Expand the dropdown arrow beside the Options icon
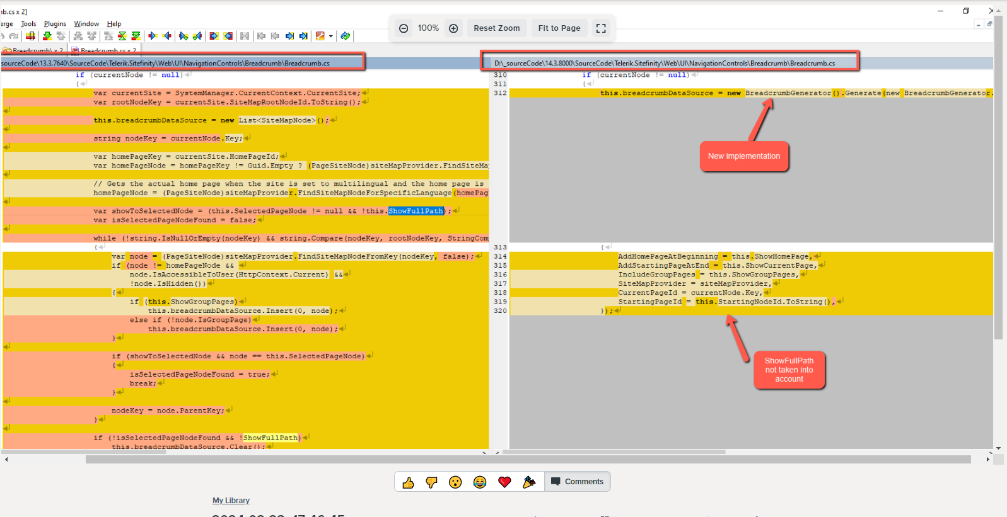This screenshot has height=517, width=1007. pyautogui.click(x=331, y=37)
